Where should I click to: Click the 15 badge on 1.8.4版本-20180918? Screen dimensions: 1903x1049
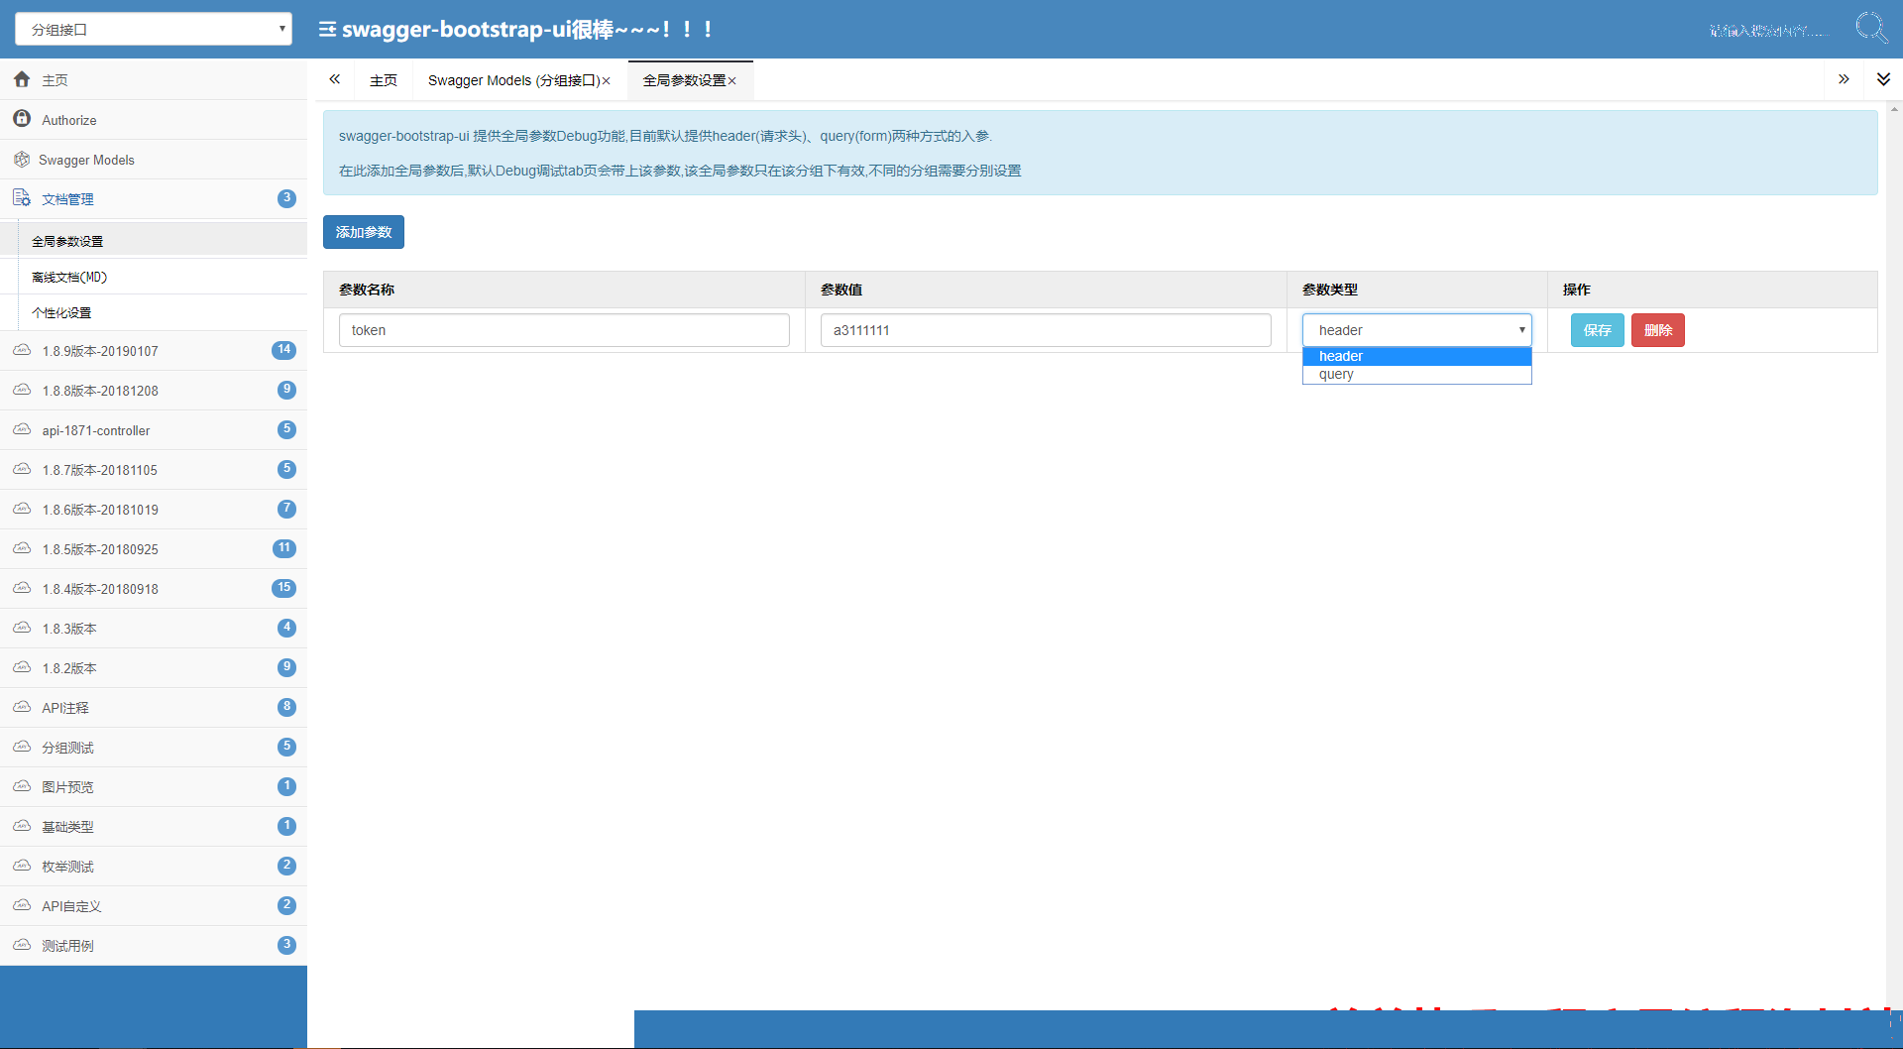[283, 588]
